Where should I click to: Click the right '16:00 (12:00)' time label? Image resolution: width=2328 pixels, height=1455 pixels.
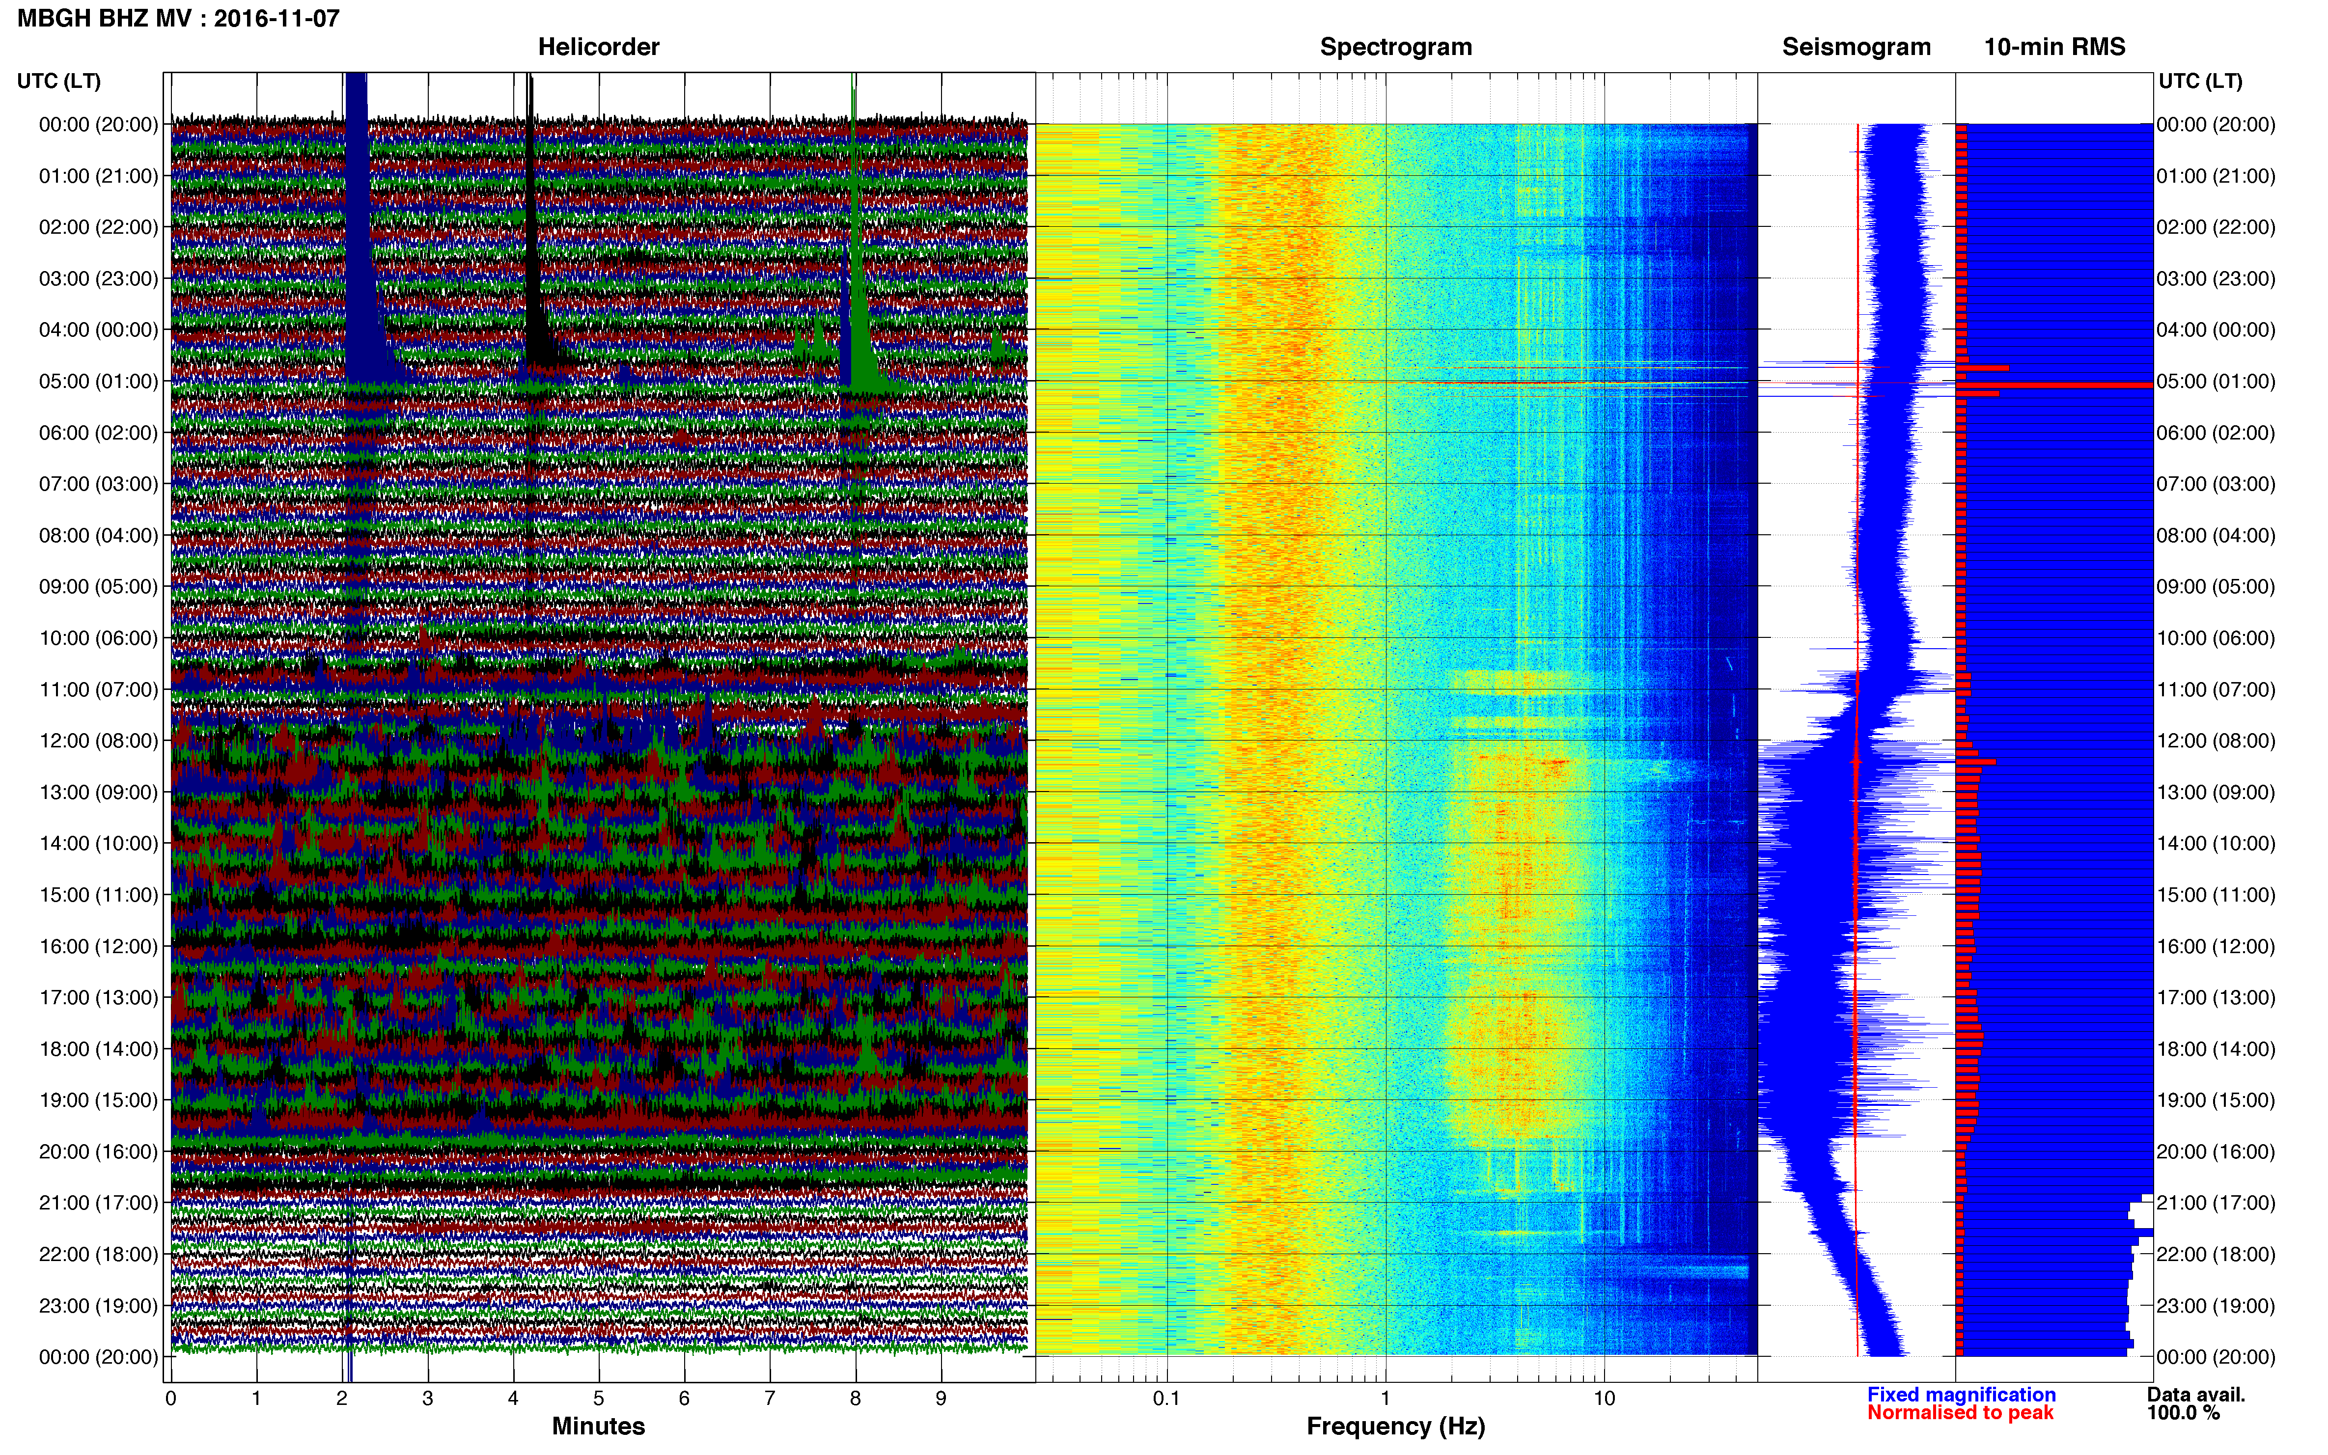pyautogui.click(x=2216, y=946)
